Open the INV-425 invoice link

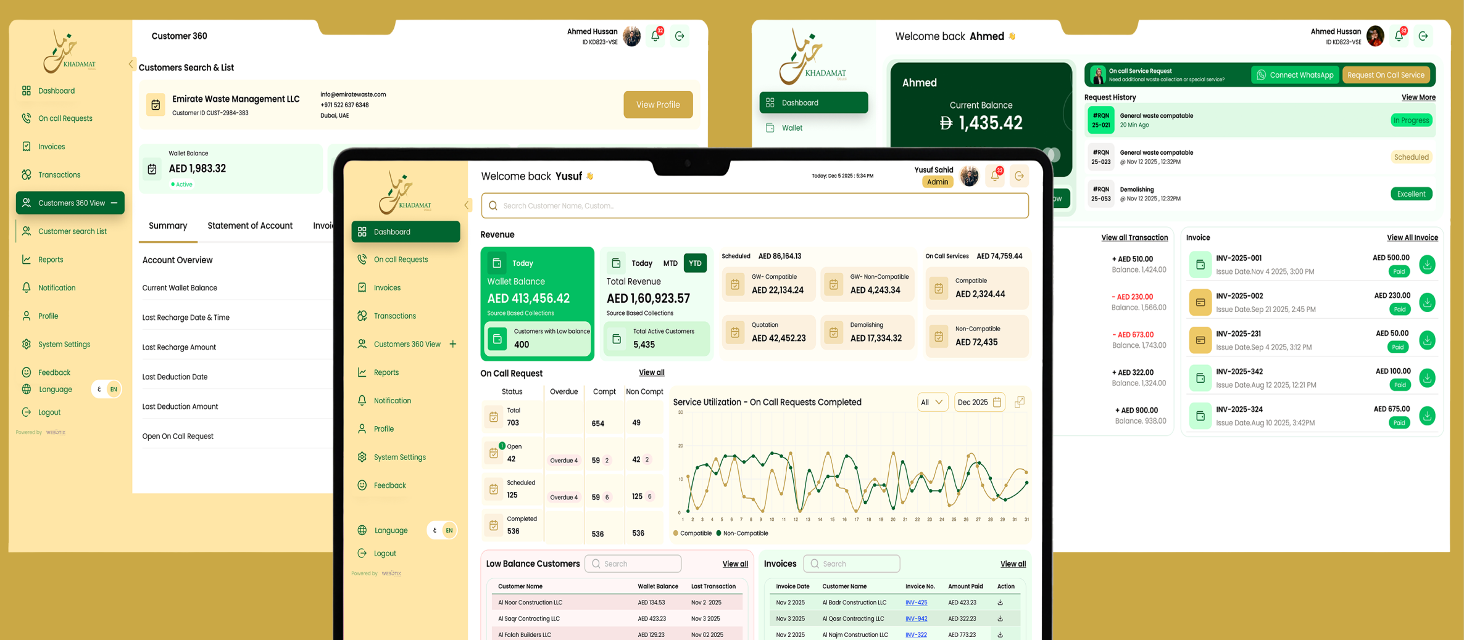point(917,602)
